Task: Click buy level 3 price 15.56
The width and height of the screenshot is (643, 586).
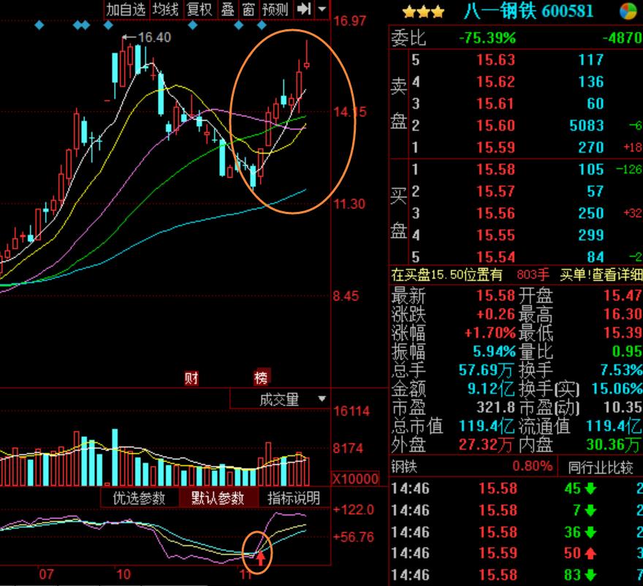Action: point(495,213)
